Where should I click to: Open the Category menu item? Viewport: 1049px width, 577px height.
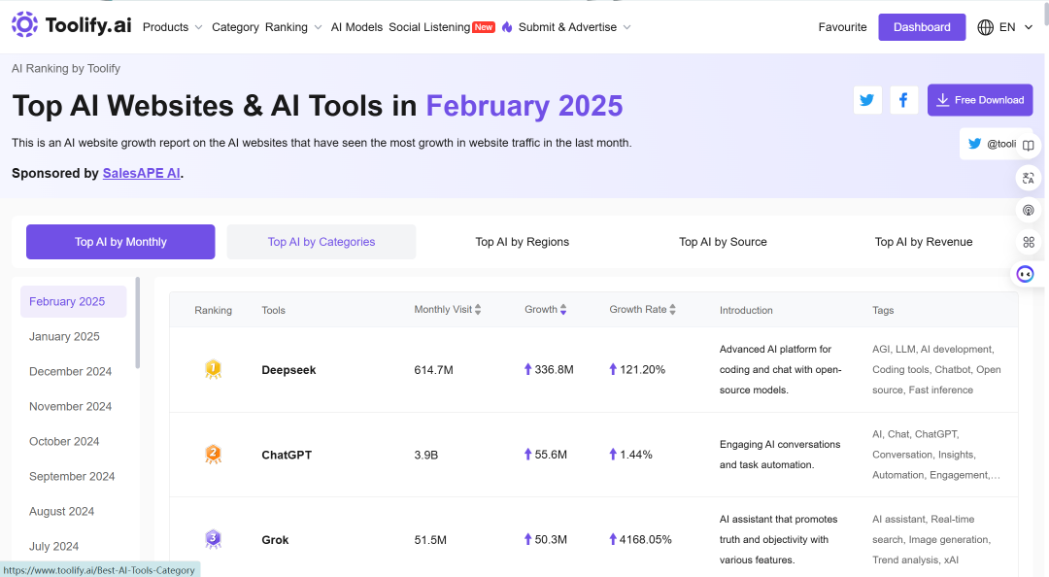[235, 27]
